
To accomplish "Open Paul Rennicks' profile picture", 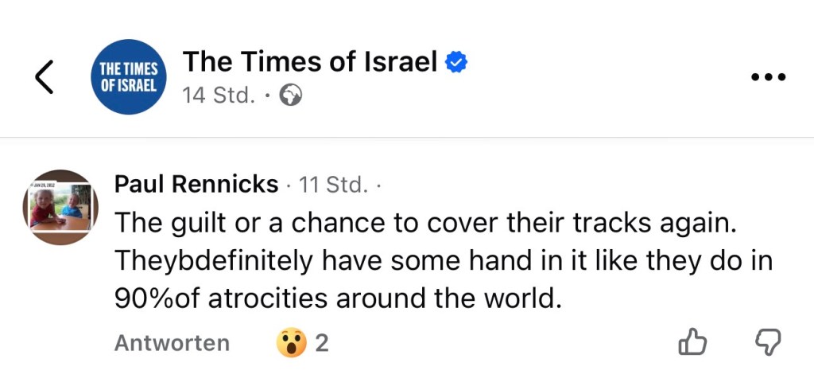I will (x=60, y=207).
